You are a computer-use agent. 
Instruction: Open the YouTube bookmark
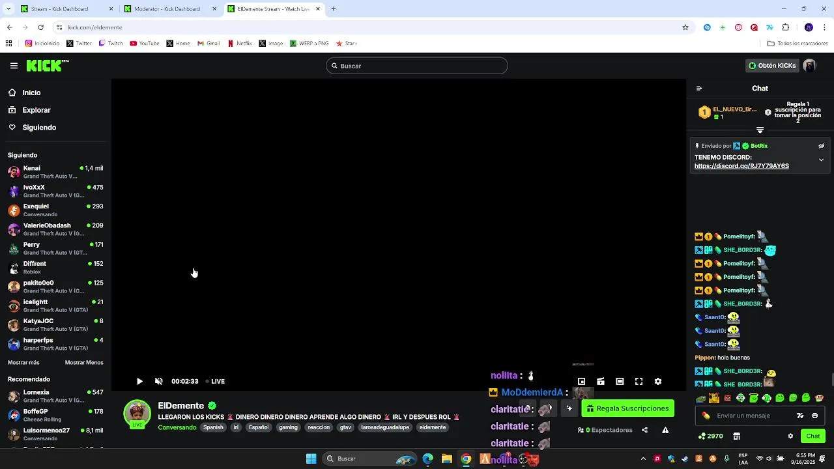(145, 44)
